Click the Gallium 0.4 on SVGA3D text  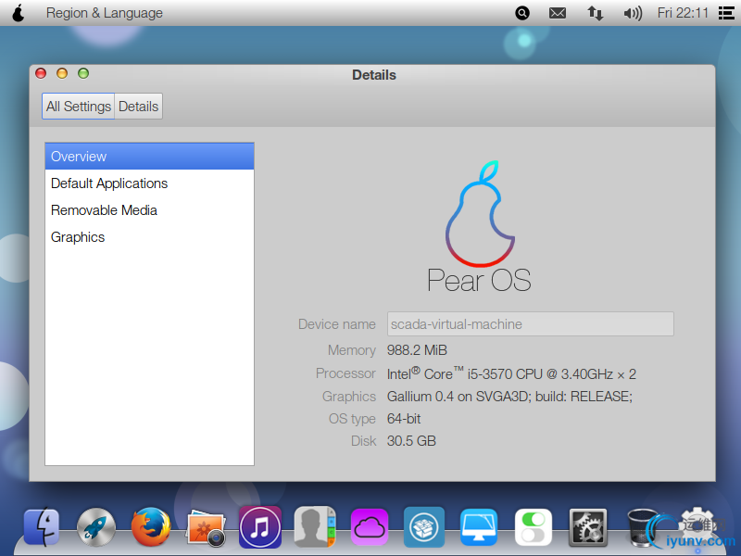pyautogui.click(x=509, y=397)
